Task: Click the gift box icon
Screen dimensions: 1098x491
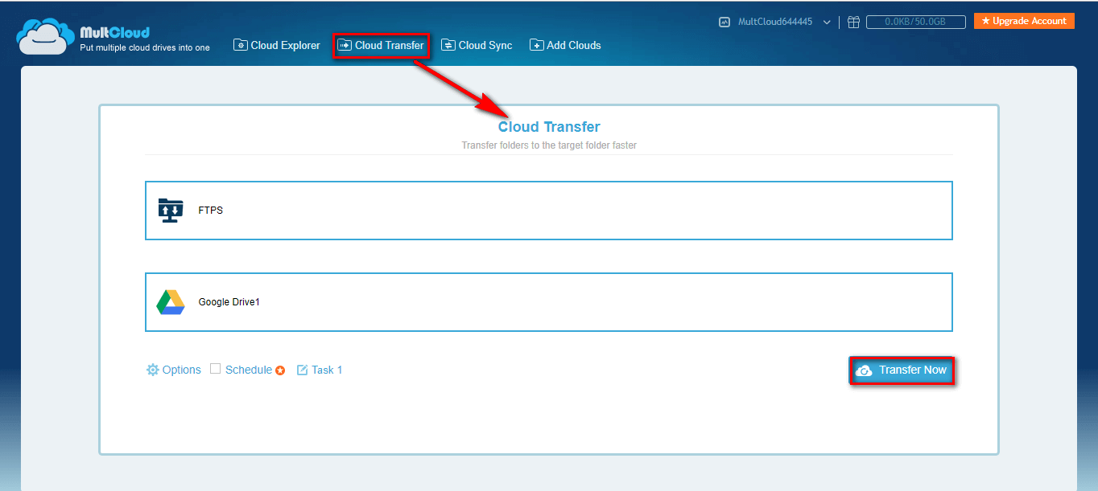Action: (x=853, y=23)
